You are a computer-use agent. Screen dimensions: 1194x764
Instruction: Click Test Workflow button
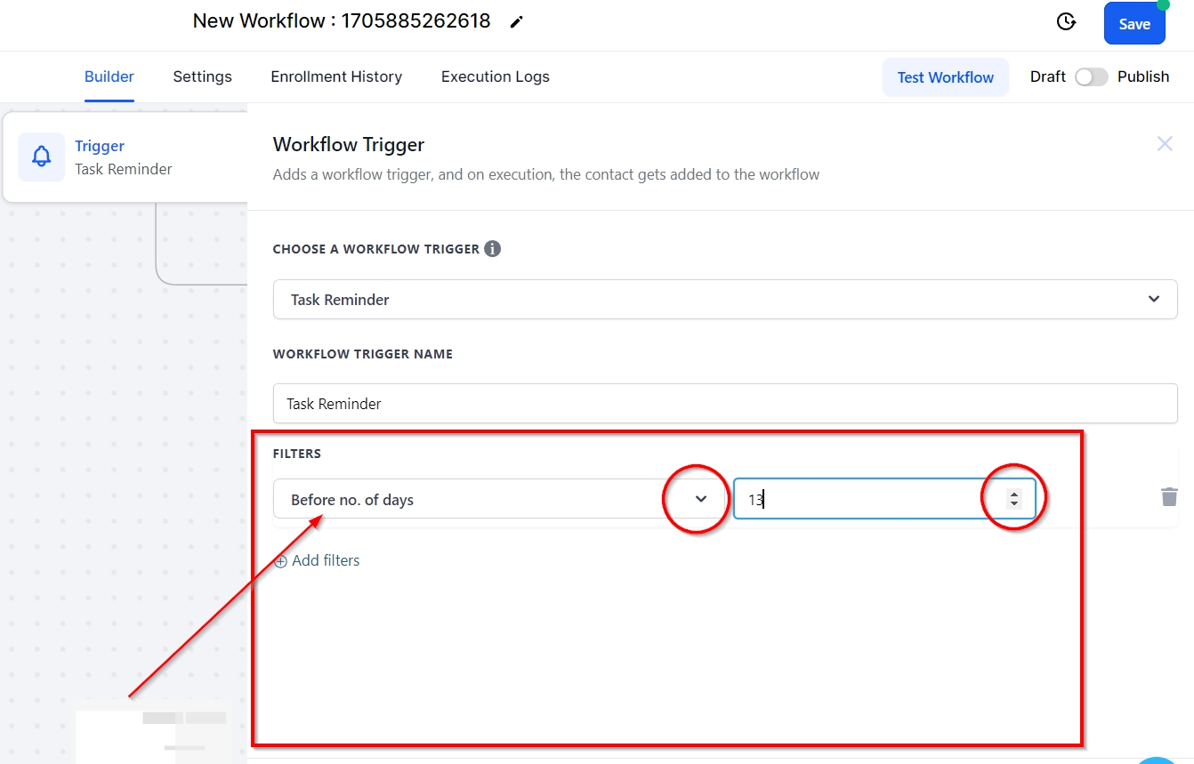(x=946, y=77)
